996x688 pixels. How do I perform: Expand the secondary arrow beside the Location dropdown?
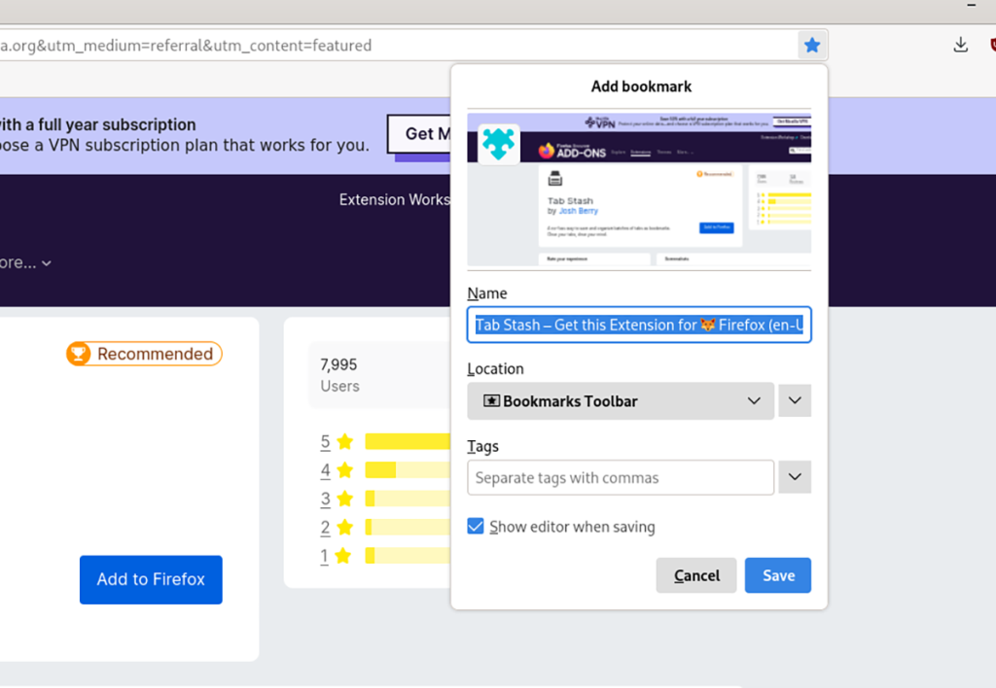[x=795, y=400]
